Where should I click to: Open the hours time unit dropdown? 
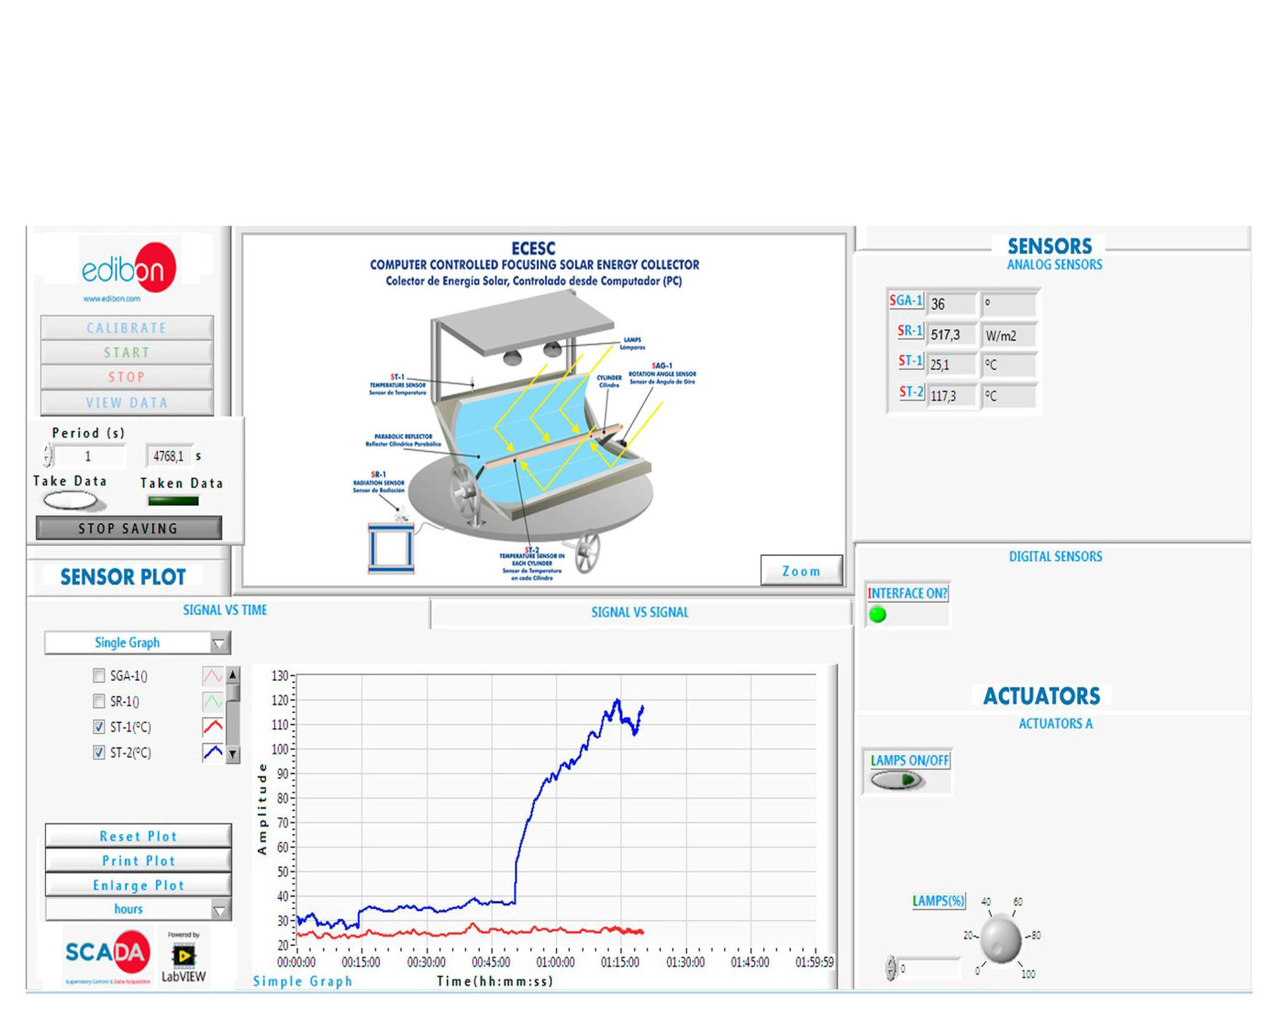coord(138,909)
